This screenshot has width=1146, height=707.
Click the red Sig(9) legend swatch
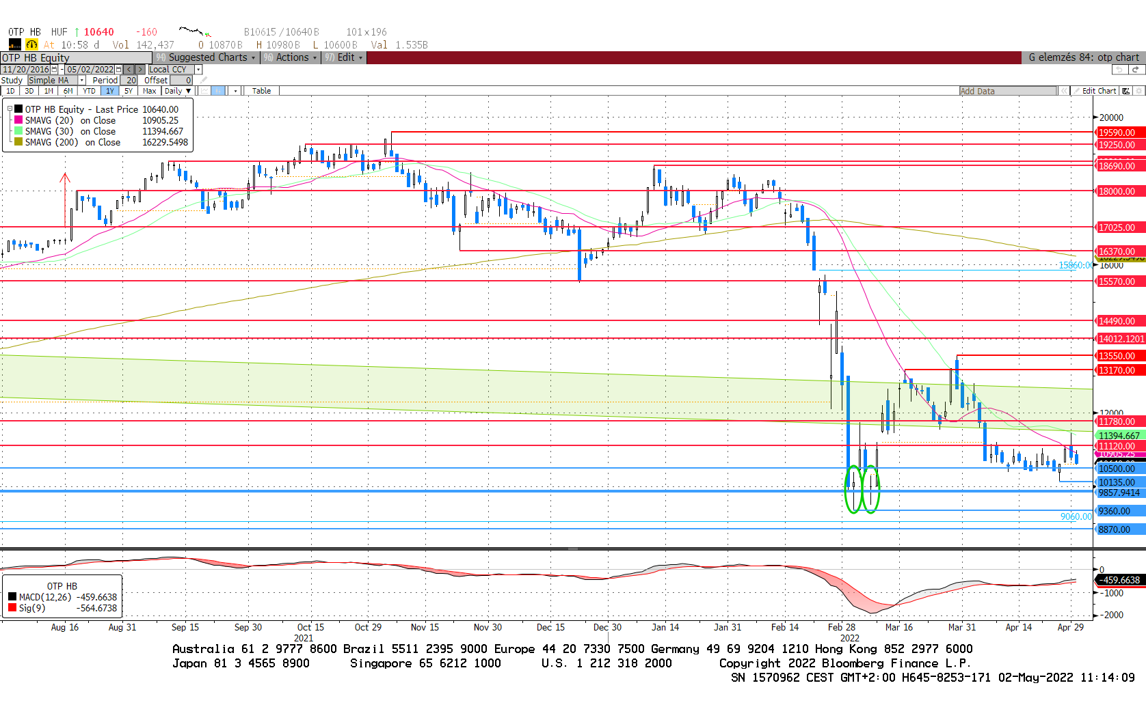12,607
